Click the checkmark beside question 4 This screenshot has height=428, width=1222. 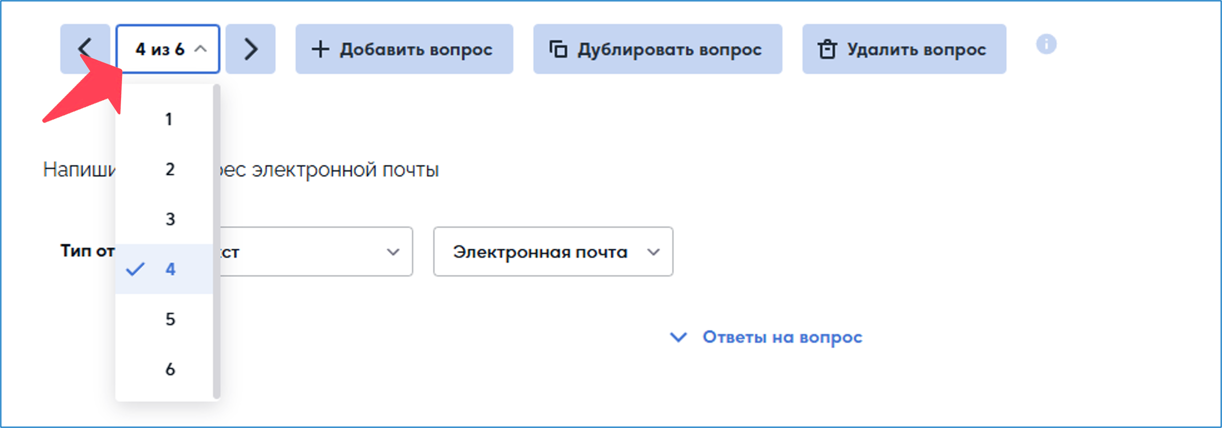(x=135, y=269)
